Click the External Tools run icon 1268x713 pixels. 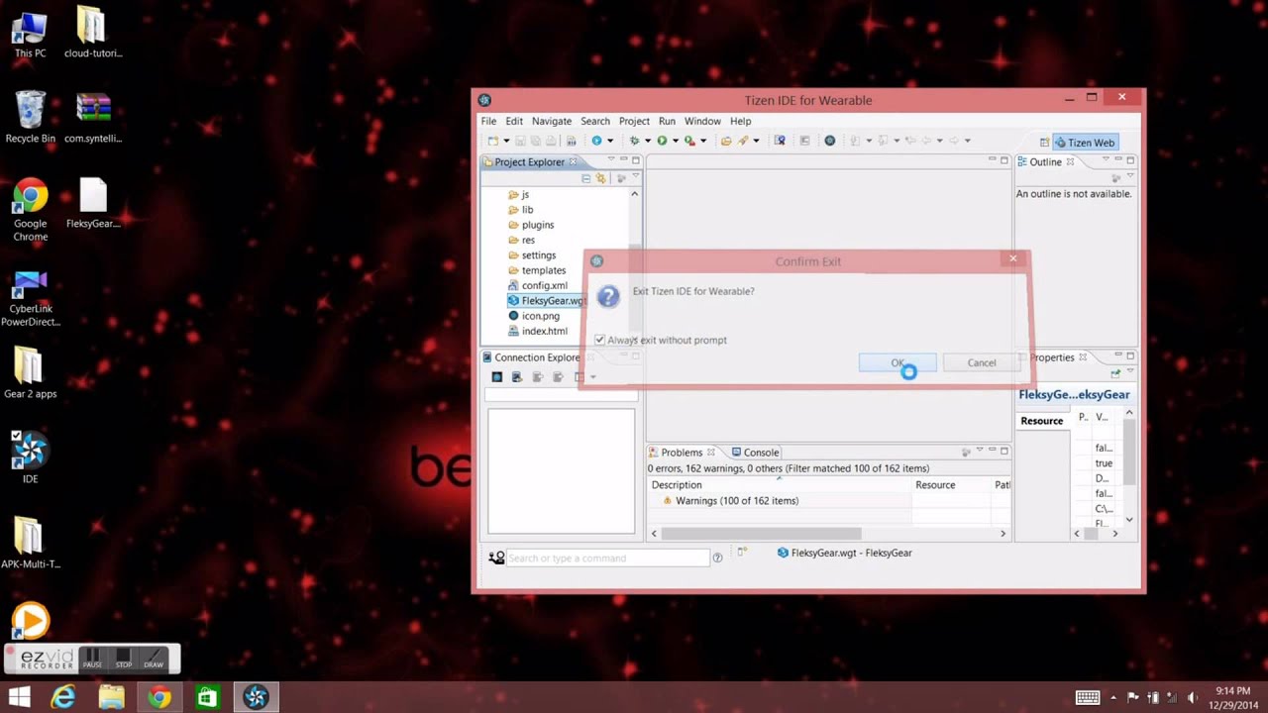[x=689, y=141]
